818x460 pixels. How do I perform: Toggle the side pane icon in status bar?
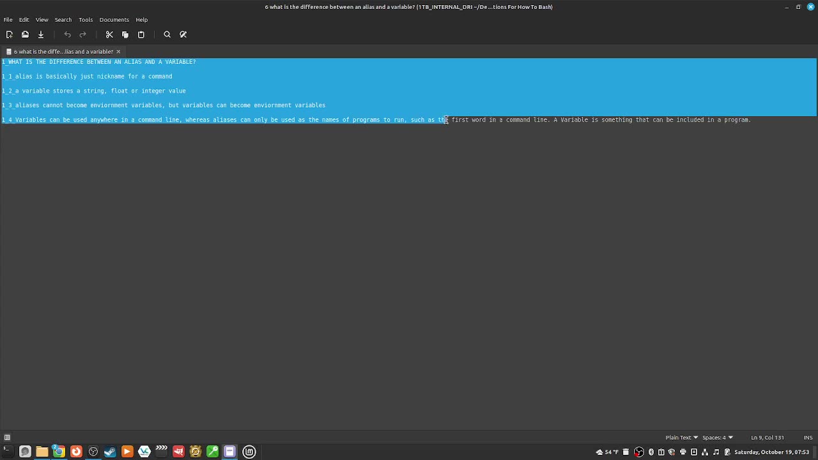pos(7,438)
